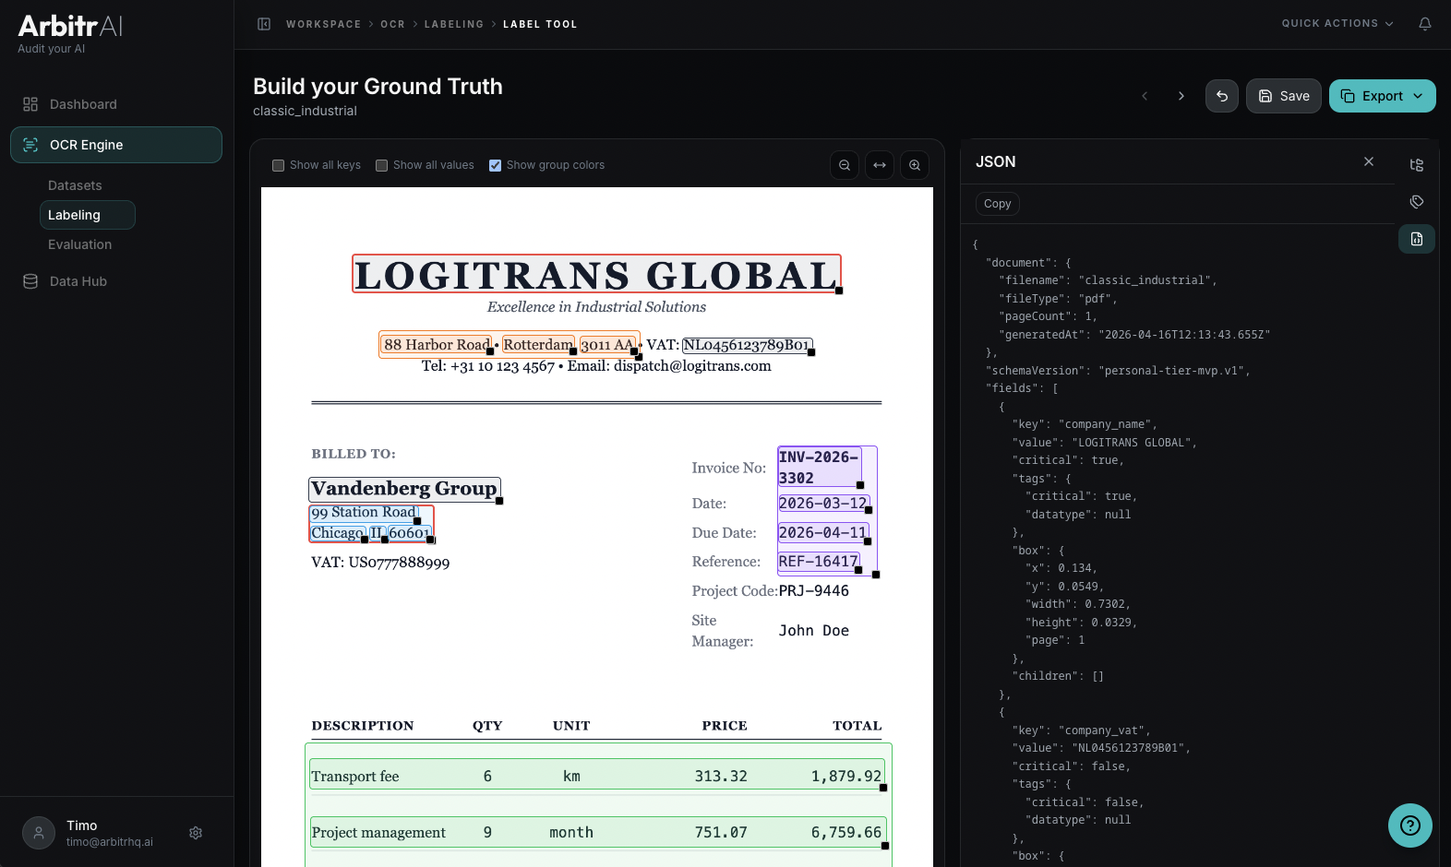Click the Timo user avatar

pyautogui.click(x=39, y=833)
